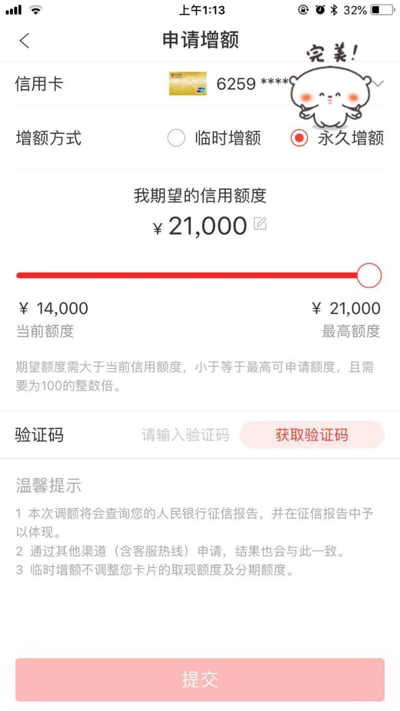Click the red slider track

point(187,276)
